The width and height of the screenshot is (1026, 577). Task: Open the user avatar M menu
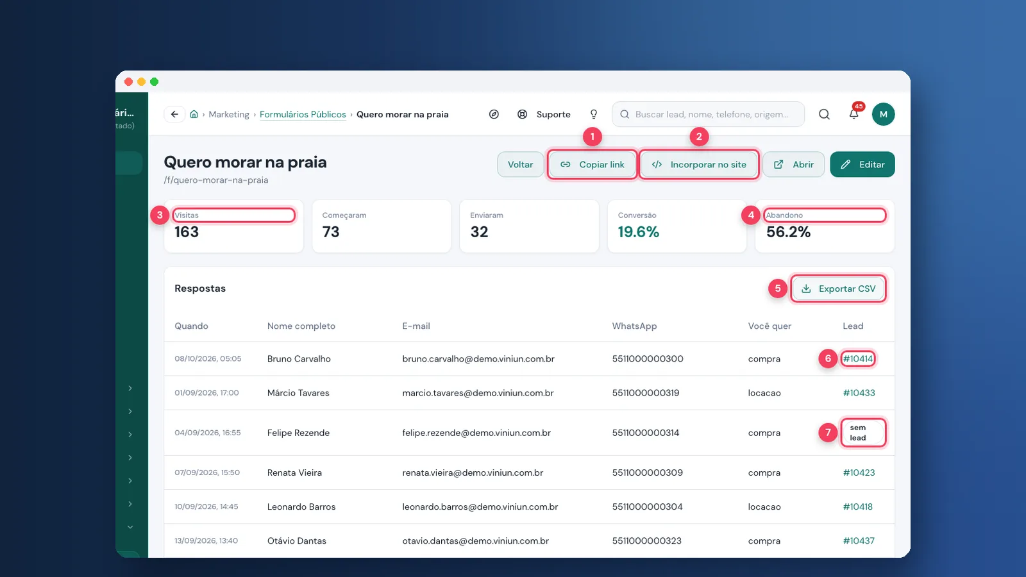(884, 114)
